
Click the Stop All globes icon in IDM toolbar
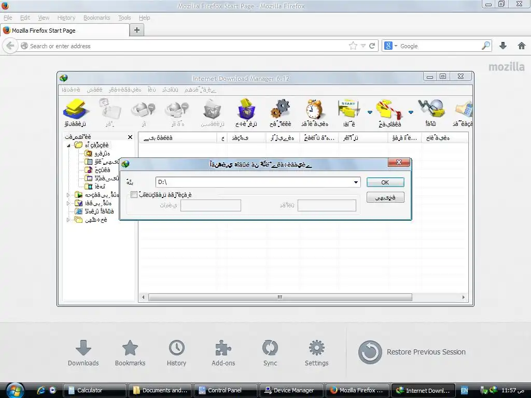177,112
